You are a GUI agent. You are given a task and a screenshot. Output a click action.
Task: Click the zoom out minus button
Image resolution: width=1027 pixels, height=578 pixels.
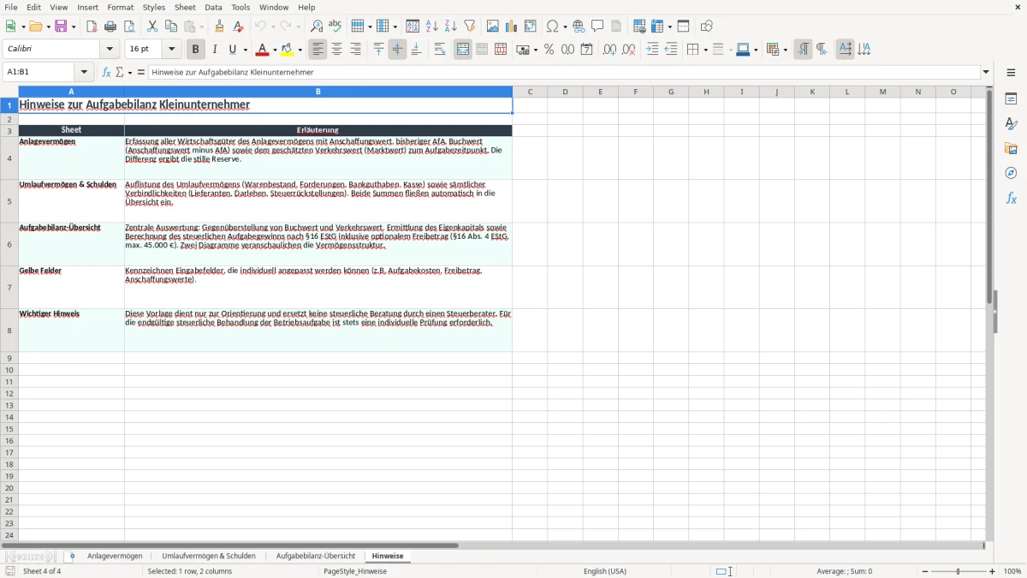[925, 571]
